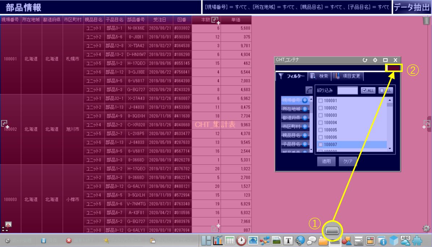Open CHT_コンテナ gear settings
Viewport: 432px width, 247px height.
(x=375, y=60)
